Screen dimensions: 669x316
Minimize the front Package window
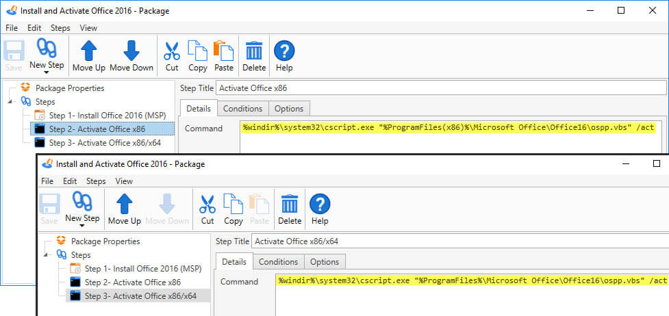[x=626, y=163]
